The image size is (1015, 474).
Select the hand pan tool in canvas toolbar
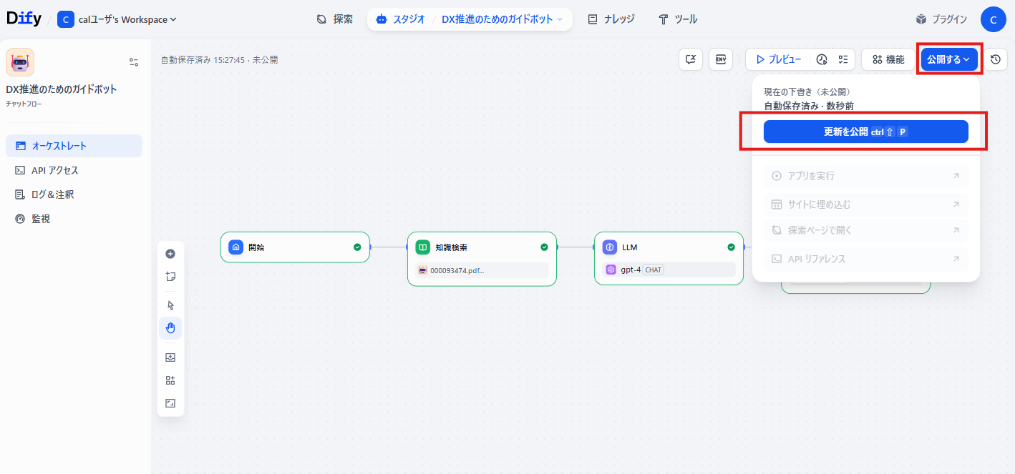(170, 327)
